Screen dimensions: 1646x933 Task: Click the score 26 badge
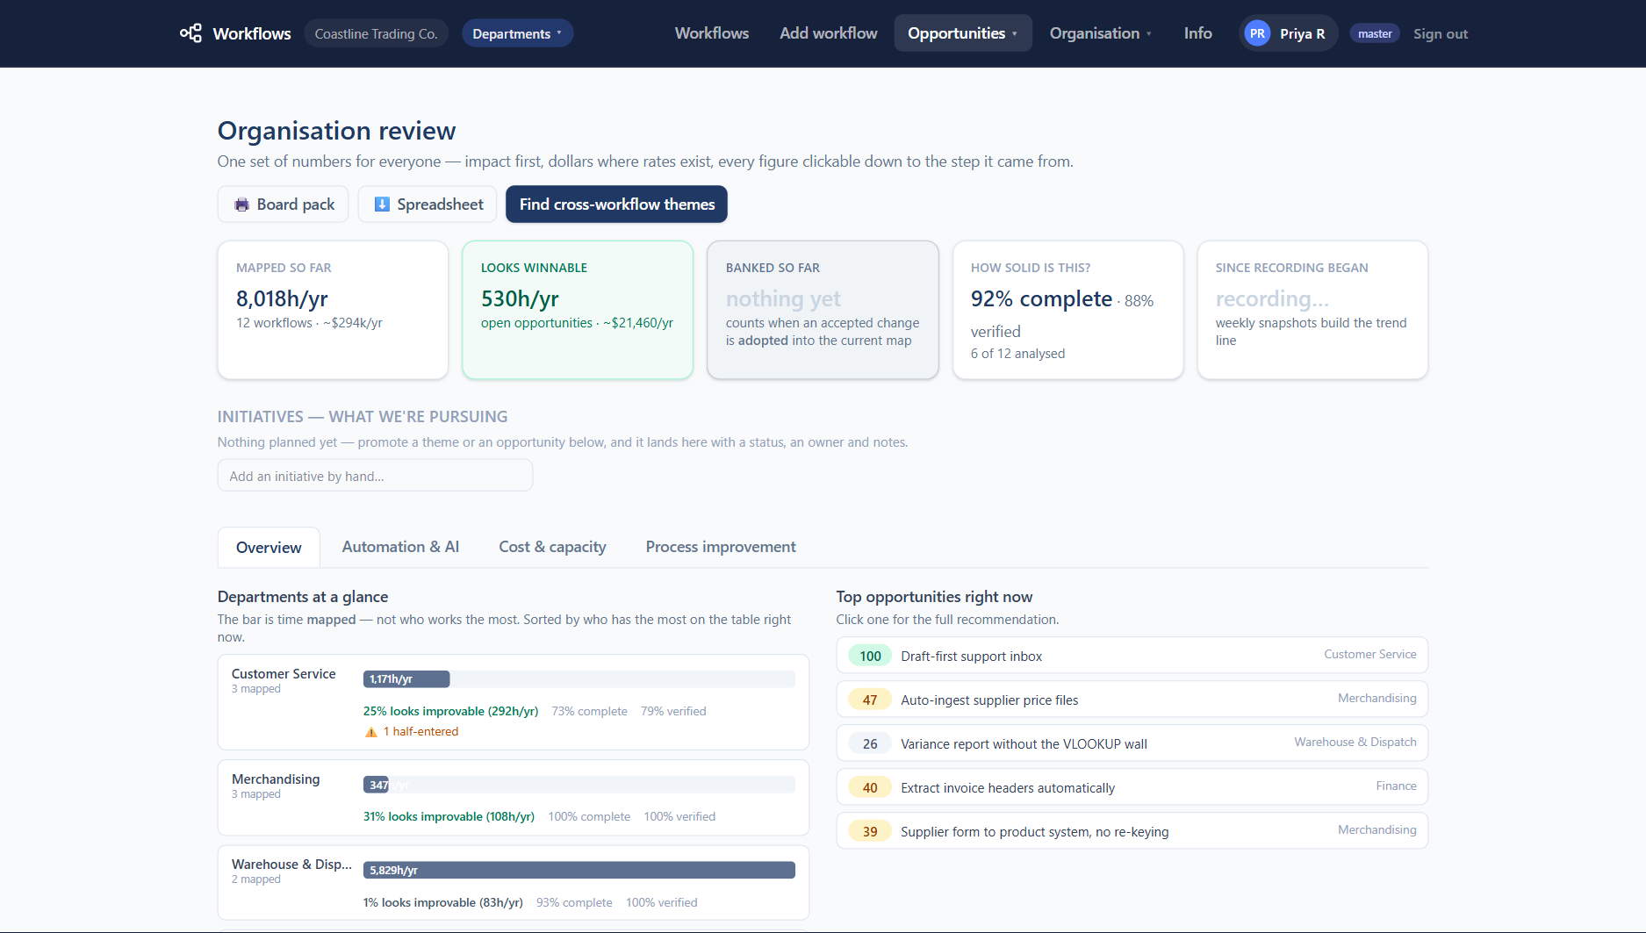[x=870, y=744]
